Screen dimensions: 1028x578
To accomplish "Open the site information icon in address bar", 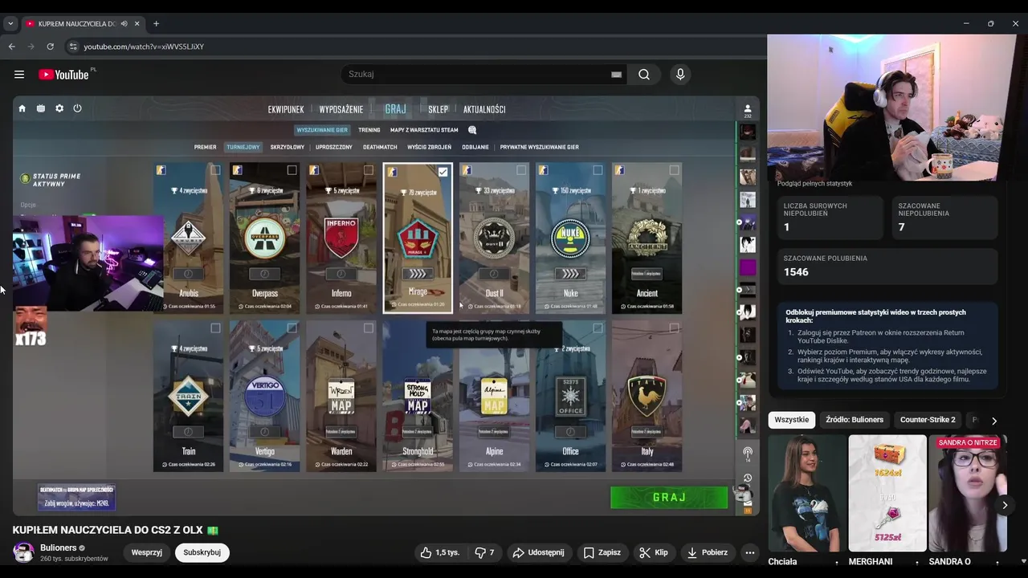I will [73, 47].
